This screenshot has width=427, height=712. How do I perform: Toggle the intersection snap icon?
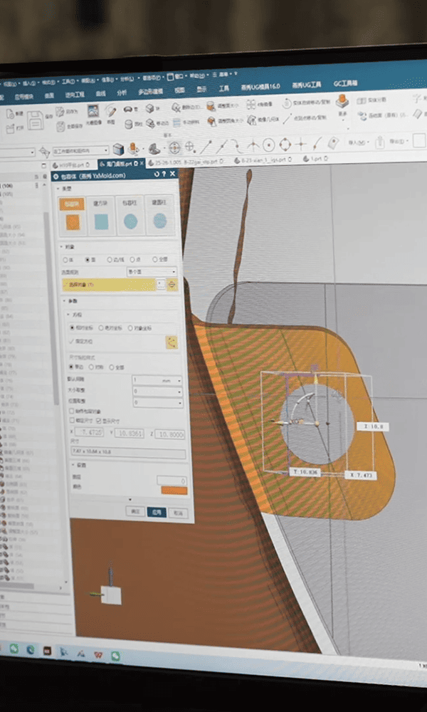point(253,146)
